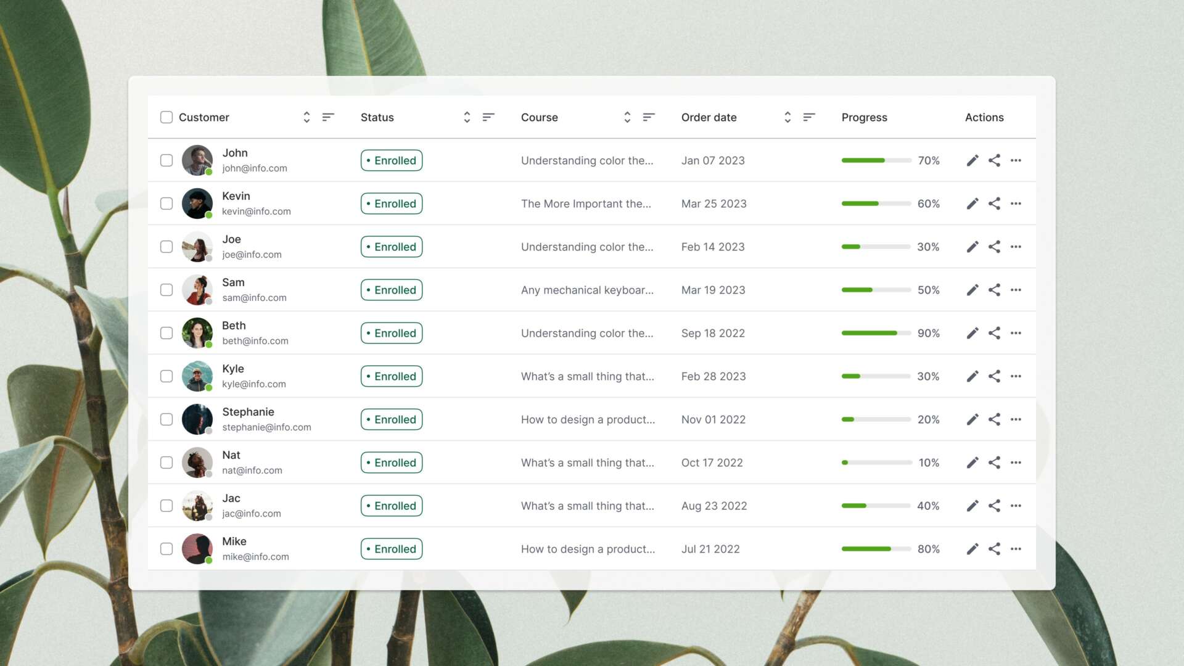
Task: Share Kevin's enrollment via the share icon
Action: tap(994, 203)
